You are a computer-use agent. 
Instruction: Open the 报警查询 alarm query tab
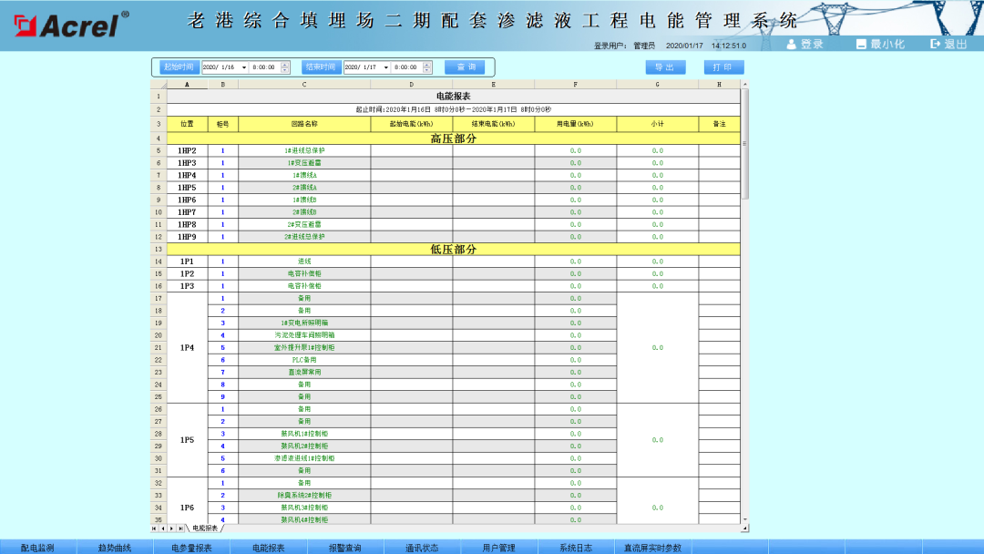pyautogui.click(x=346, y=548)
